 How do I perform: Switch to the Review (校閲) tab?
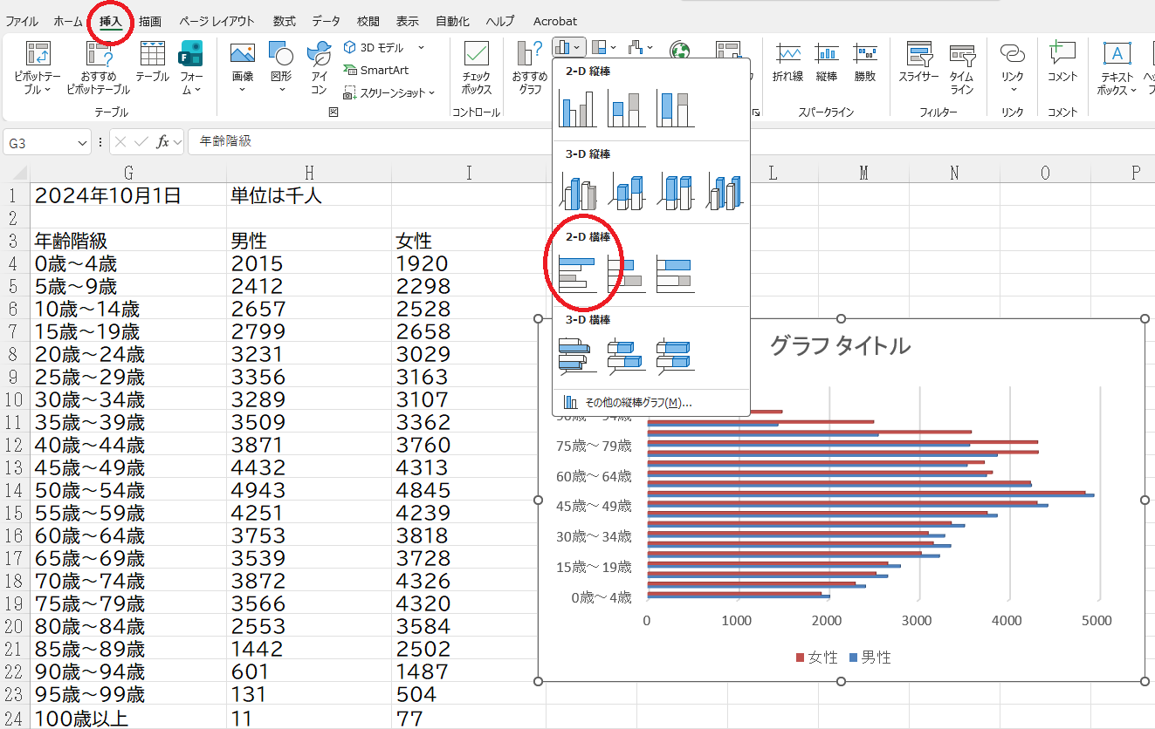pyautogui.click(x=368, y=21)
